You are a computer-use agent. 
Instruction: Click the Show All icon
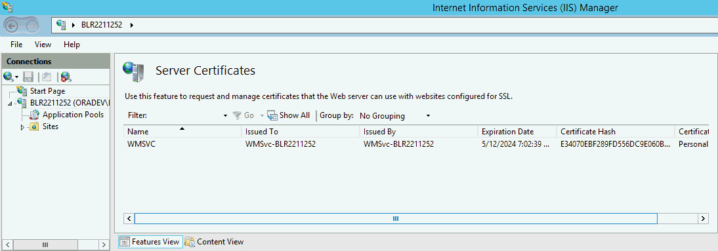pos(272,116)
